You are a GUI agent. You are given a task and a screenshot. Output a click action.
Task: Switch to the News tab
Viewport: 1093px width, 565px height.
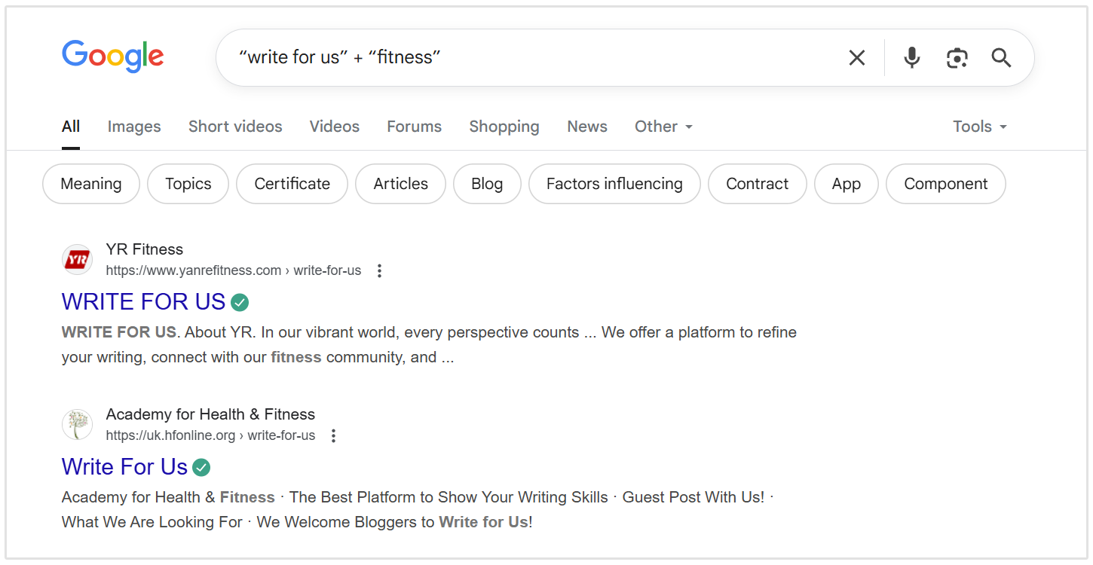click(x=586, y=126)
